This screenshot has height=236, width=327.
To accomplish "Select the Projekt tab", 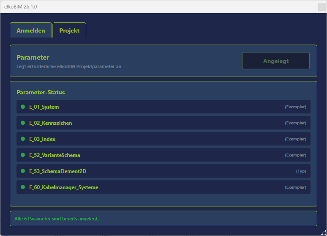I will [69, 30].
